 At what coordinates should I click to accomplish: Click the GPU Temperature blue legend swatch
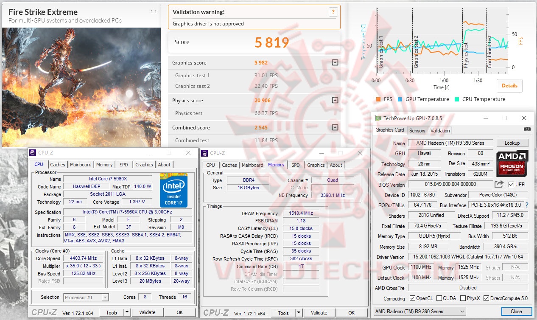[x=400, y=99]
